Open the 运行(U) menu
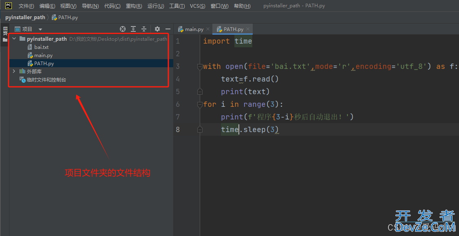Viewport: 459px width, 236px height. tap(156, 6)
